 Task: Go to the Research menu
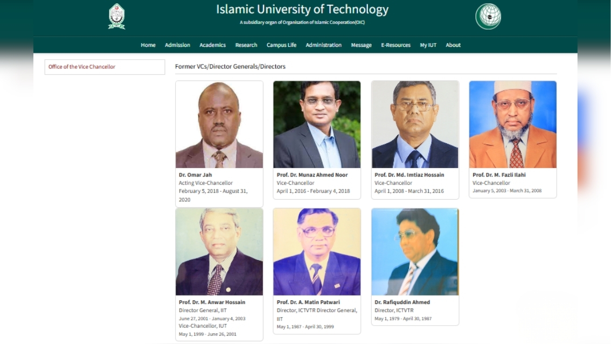coord(246,45)
